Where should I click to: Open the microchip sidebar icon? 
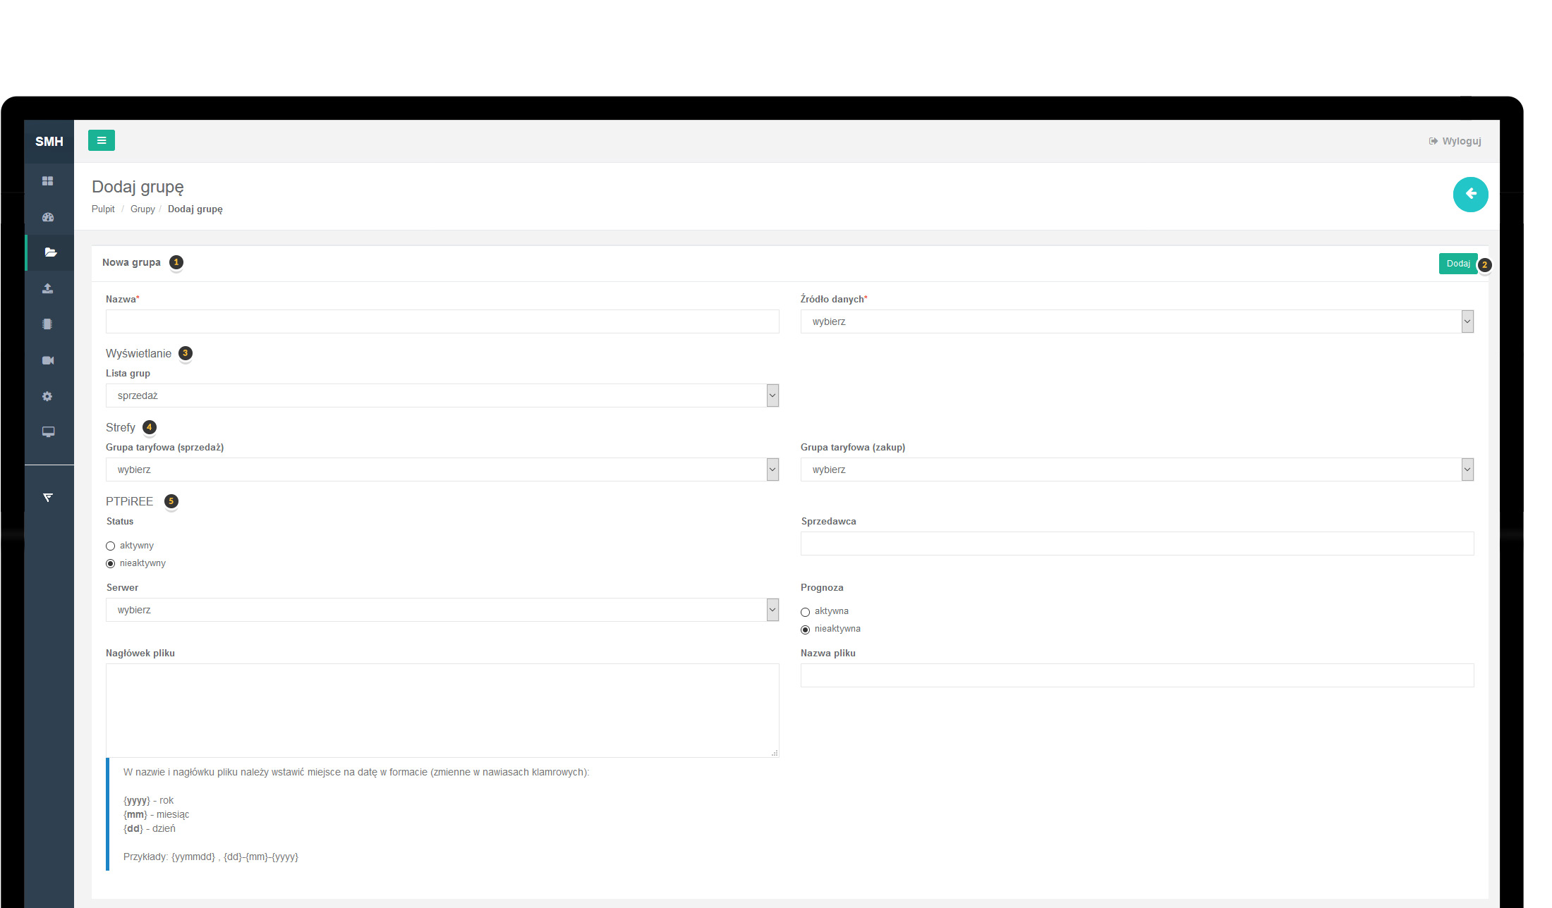click(x=47, y=324)
